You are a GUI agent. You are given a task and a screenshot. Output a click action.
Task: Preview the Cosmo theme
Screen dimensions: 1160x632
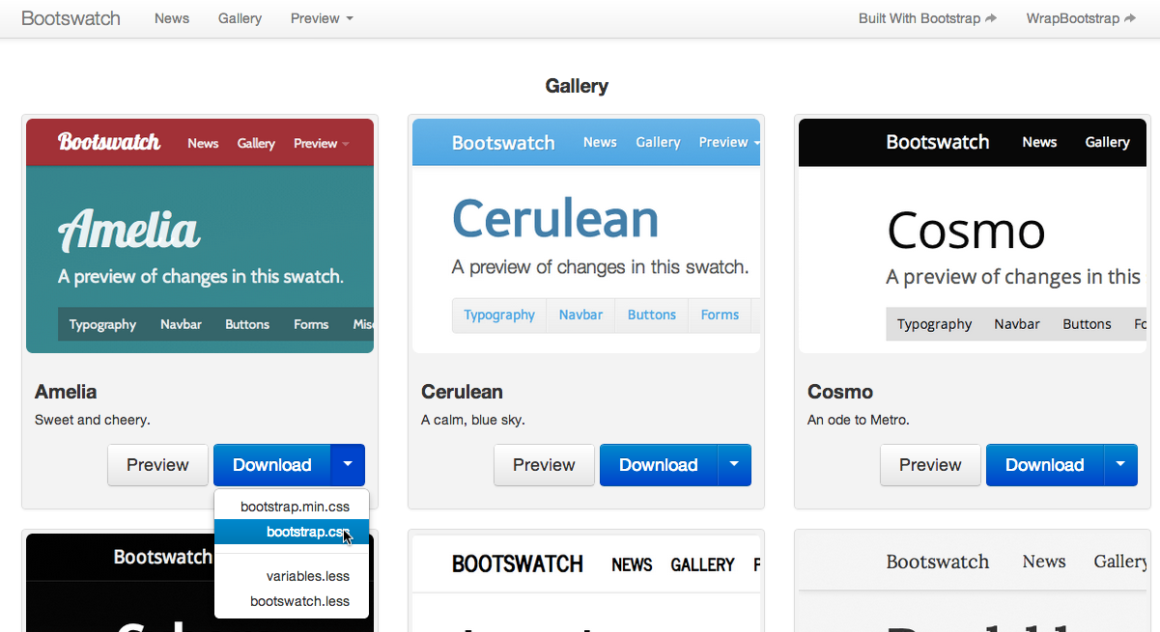tap(930, 465)
